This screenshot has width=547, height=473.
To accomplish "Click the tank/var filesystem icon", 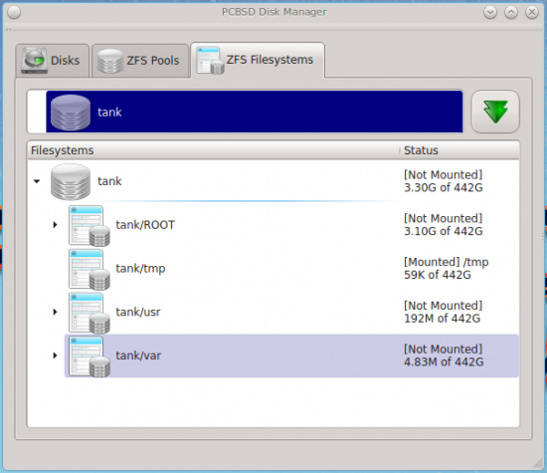I will pos(90,356).
